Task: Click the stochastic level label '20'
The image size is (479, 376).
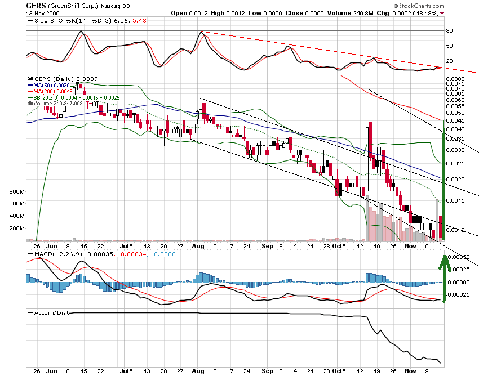Action: click(449, 61)
